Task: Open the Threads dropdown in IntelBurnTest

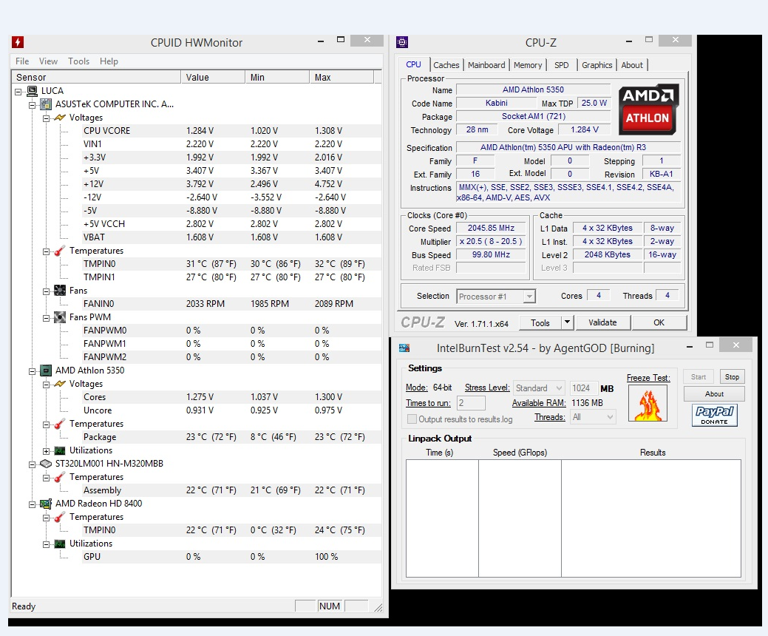Action: click(x=593, y=417)
